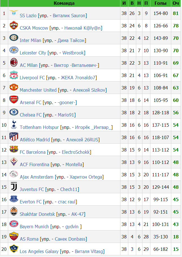Open the Leicester City team link
Viewport: 182px width, 257px height.
click(33, 53)
